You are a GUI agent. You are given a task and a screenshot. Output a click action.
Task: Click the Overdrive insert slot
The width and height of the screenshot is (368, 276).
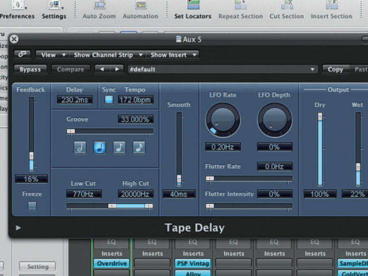coord(112,263)
